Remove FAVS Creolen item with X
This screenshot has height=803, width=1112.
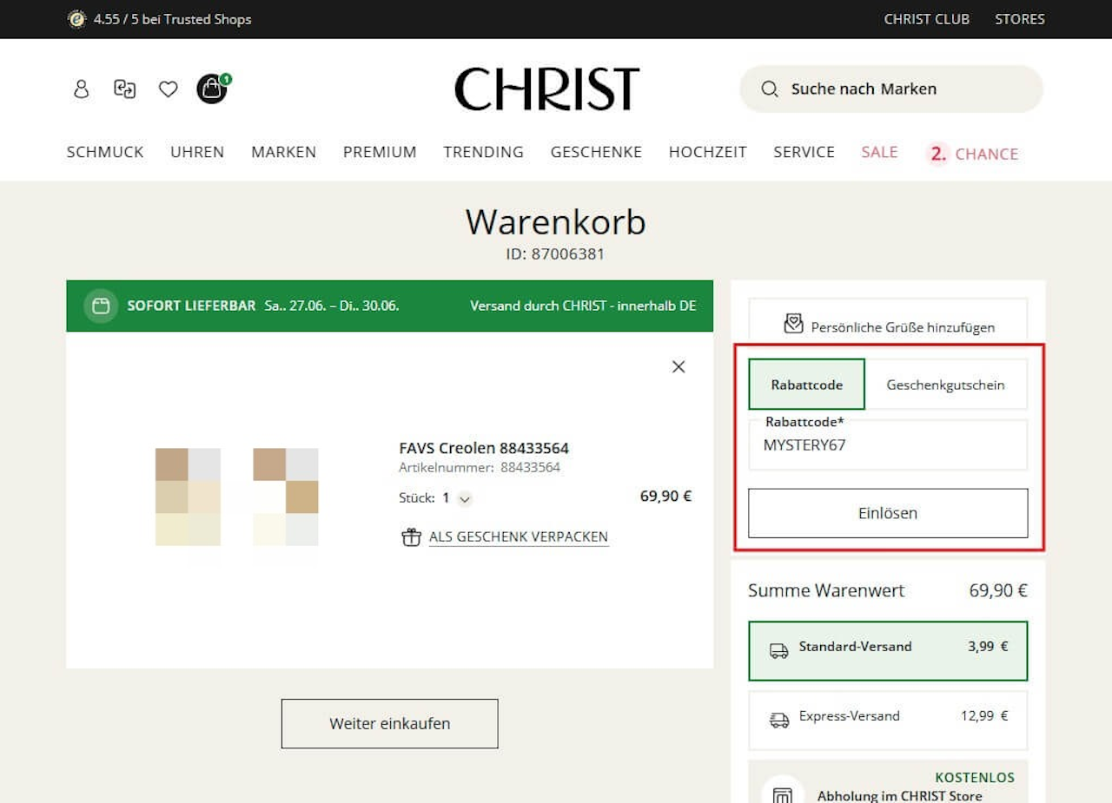678,366
